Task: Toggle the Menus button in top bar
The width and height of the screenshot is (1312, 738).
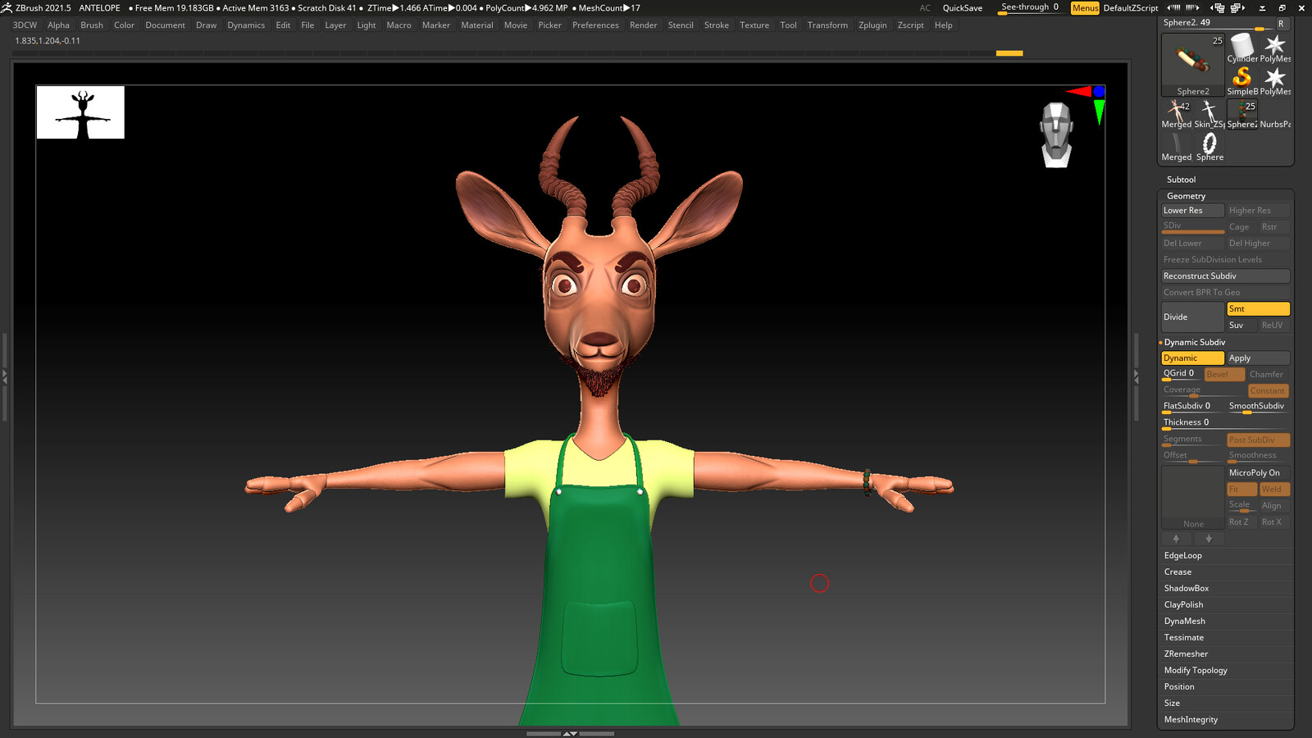Action: [1085, 7]
